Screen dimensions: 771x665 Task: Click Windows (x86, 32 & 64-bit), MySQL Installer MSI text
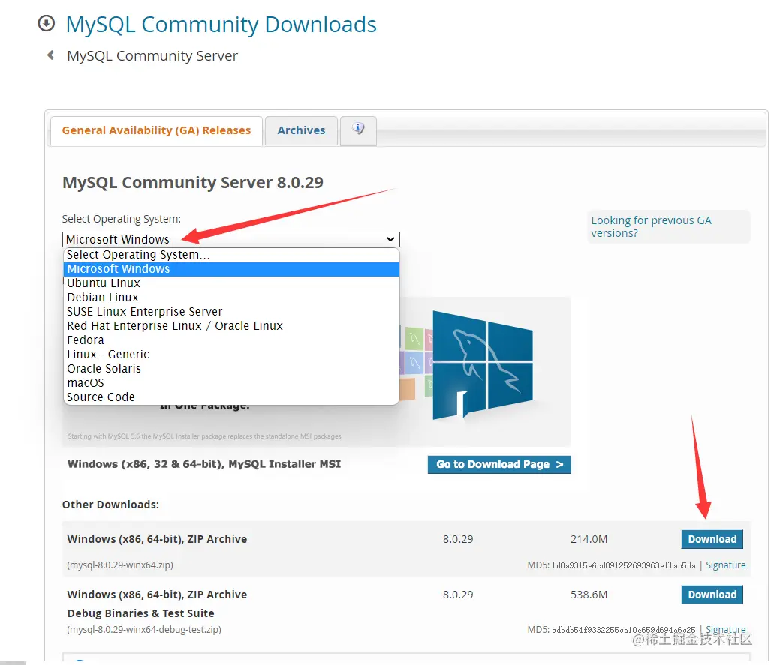pos(204,464)
